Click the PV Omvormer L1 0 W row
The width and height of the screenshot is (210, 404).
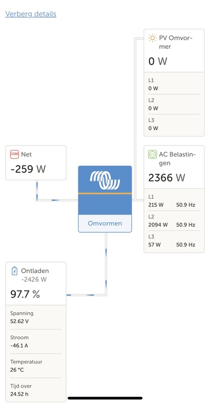[174, 84]
